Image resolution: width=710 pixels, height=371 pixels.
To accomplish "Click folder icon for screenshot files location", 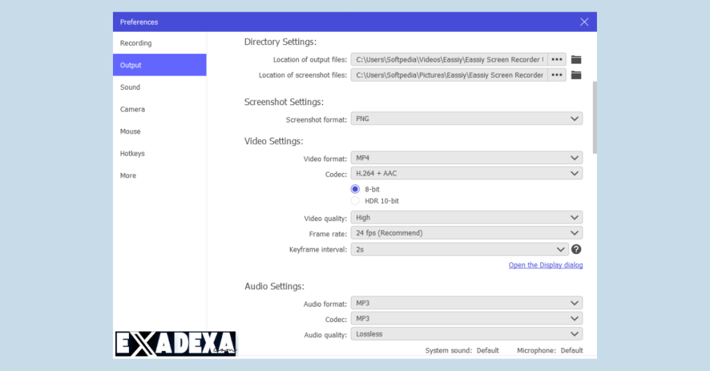I will coord(575,75).
